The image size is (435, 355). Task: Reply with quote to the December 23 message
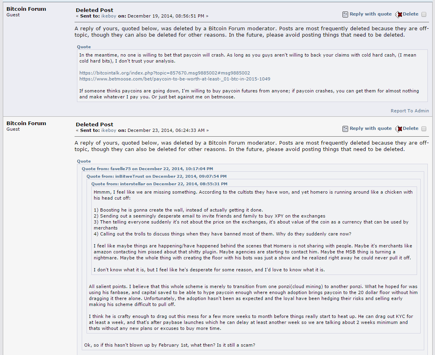pos(371,128)
